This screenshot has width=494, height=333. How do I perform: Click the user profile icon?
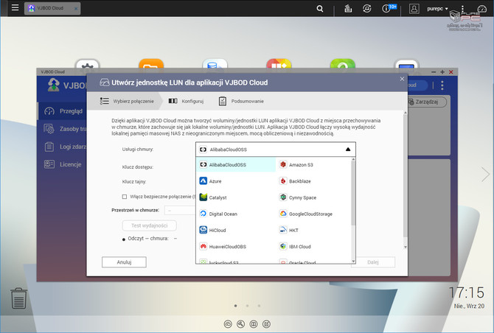coord(414,9)
